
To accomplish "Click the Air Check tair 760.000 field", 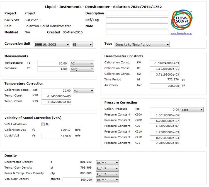I will tap(165, 86).
